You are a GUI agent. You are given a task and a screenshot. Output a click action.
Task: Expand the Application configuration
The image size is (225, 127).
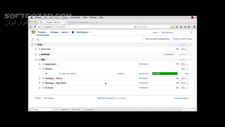pyautogui.click(x=40, y=64)
